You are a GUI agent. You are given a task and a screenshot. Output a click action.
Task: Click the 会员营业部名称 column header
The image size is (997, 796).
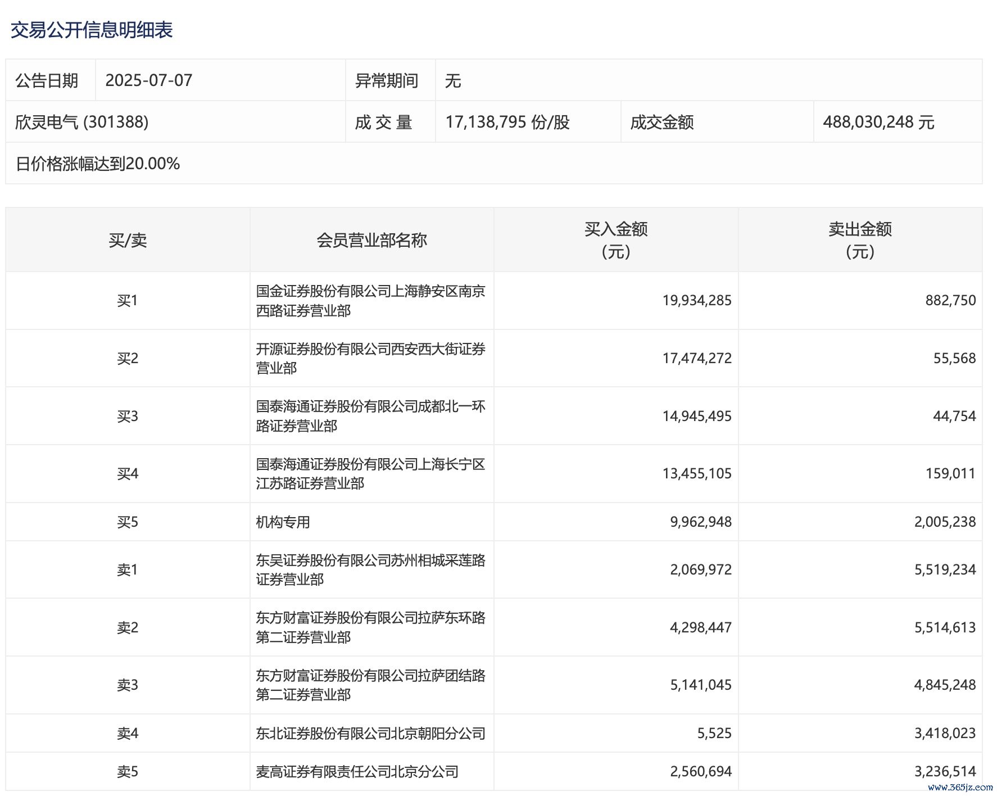click(x=371, y=241)
